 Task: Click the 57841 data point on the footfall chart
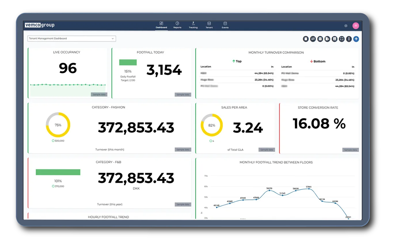tap(309, 189)
